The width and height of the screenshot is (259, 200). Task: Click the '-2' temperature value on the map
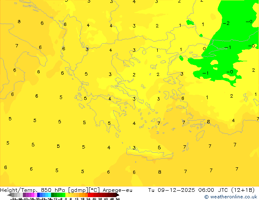pyautogui.click(x=226, y=23)
